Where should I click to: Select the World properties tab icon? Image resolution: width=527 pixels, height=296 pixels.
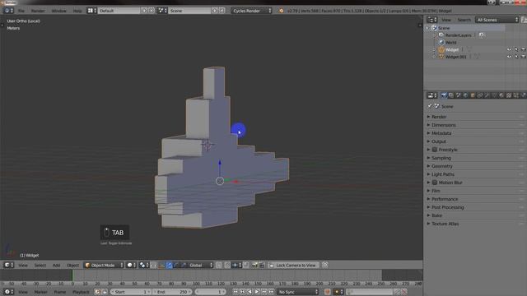pyautogui.click(x=465, y=95)
